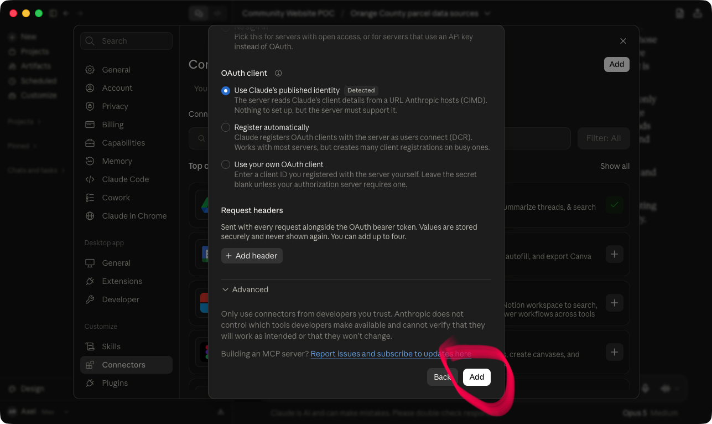This screenshot has height=424, width=712.
Task: Click the Desktop app section label
Action: 104,243
